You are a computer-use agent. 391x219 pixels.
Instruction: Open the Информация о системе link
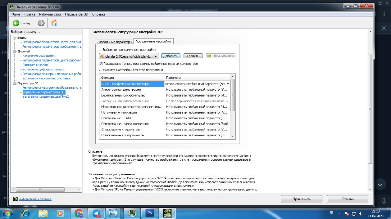point(35,199)
